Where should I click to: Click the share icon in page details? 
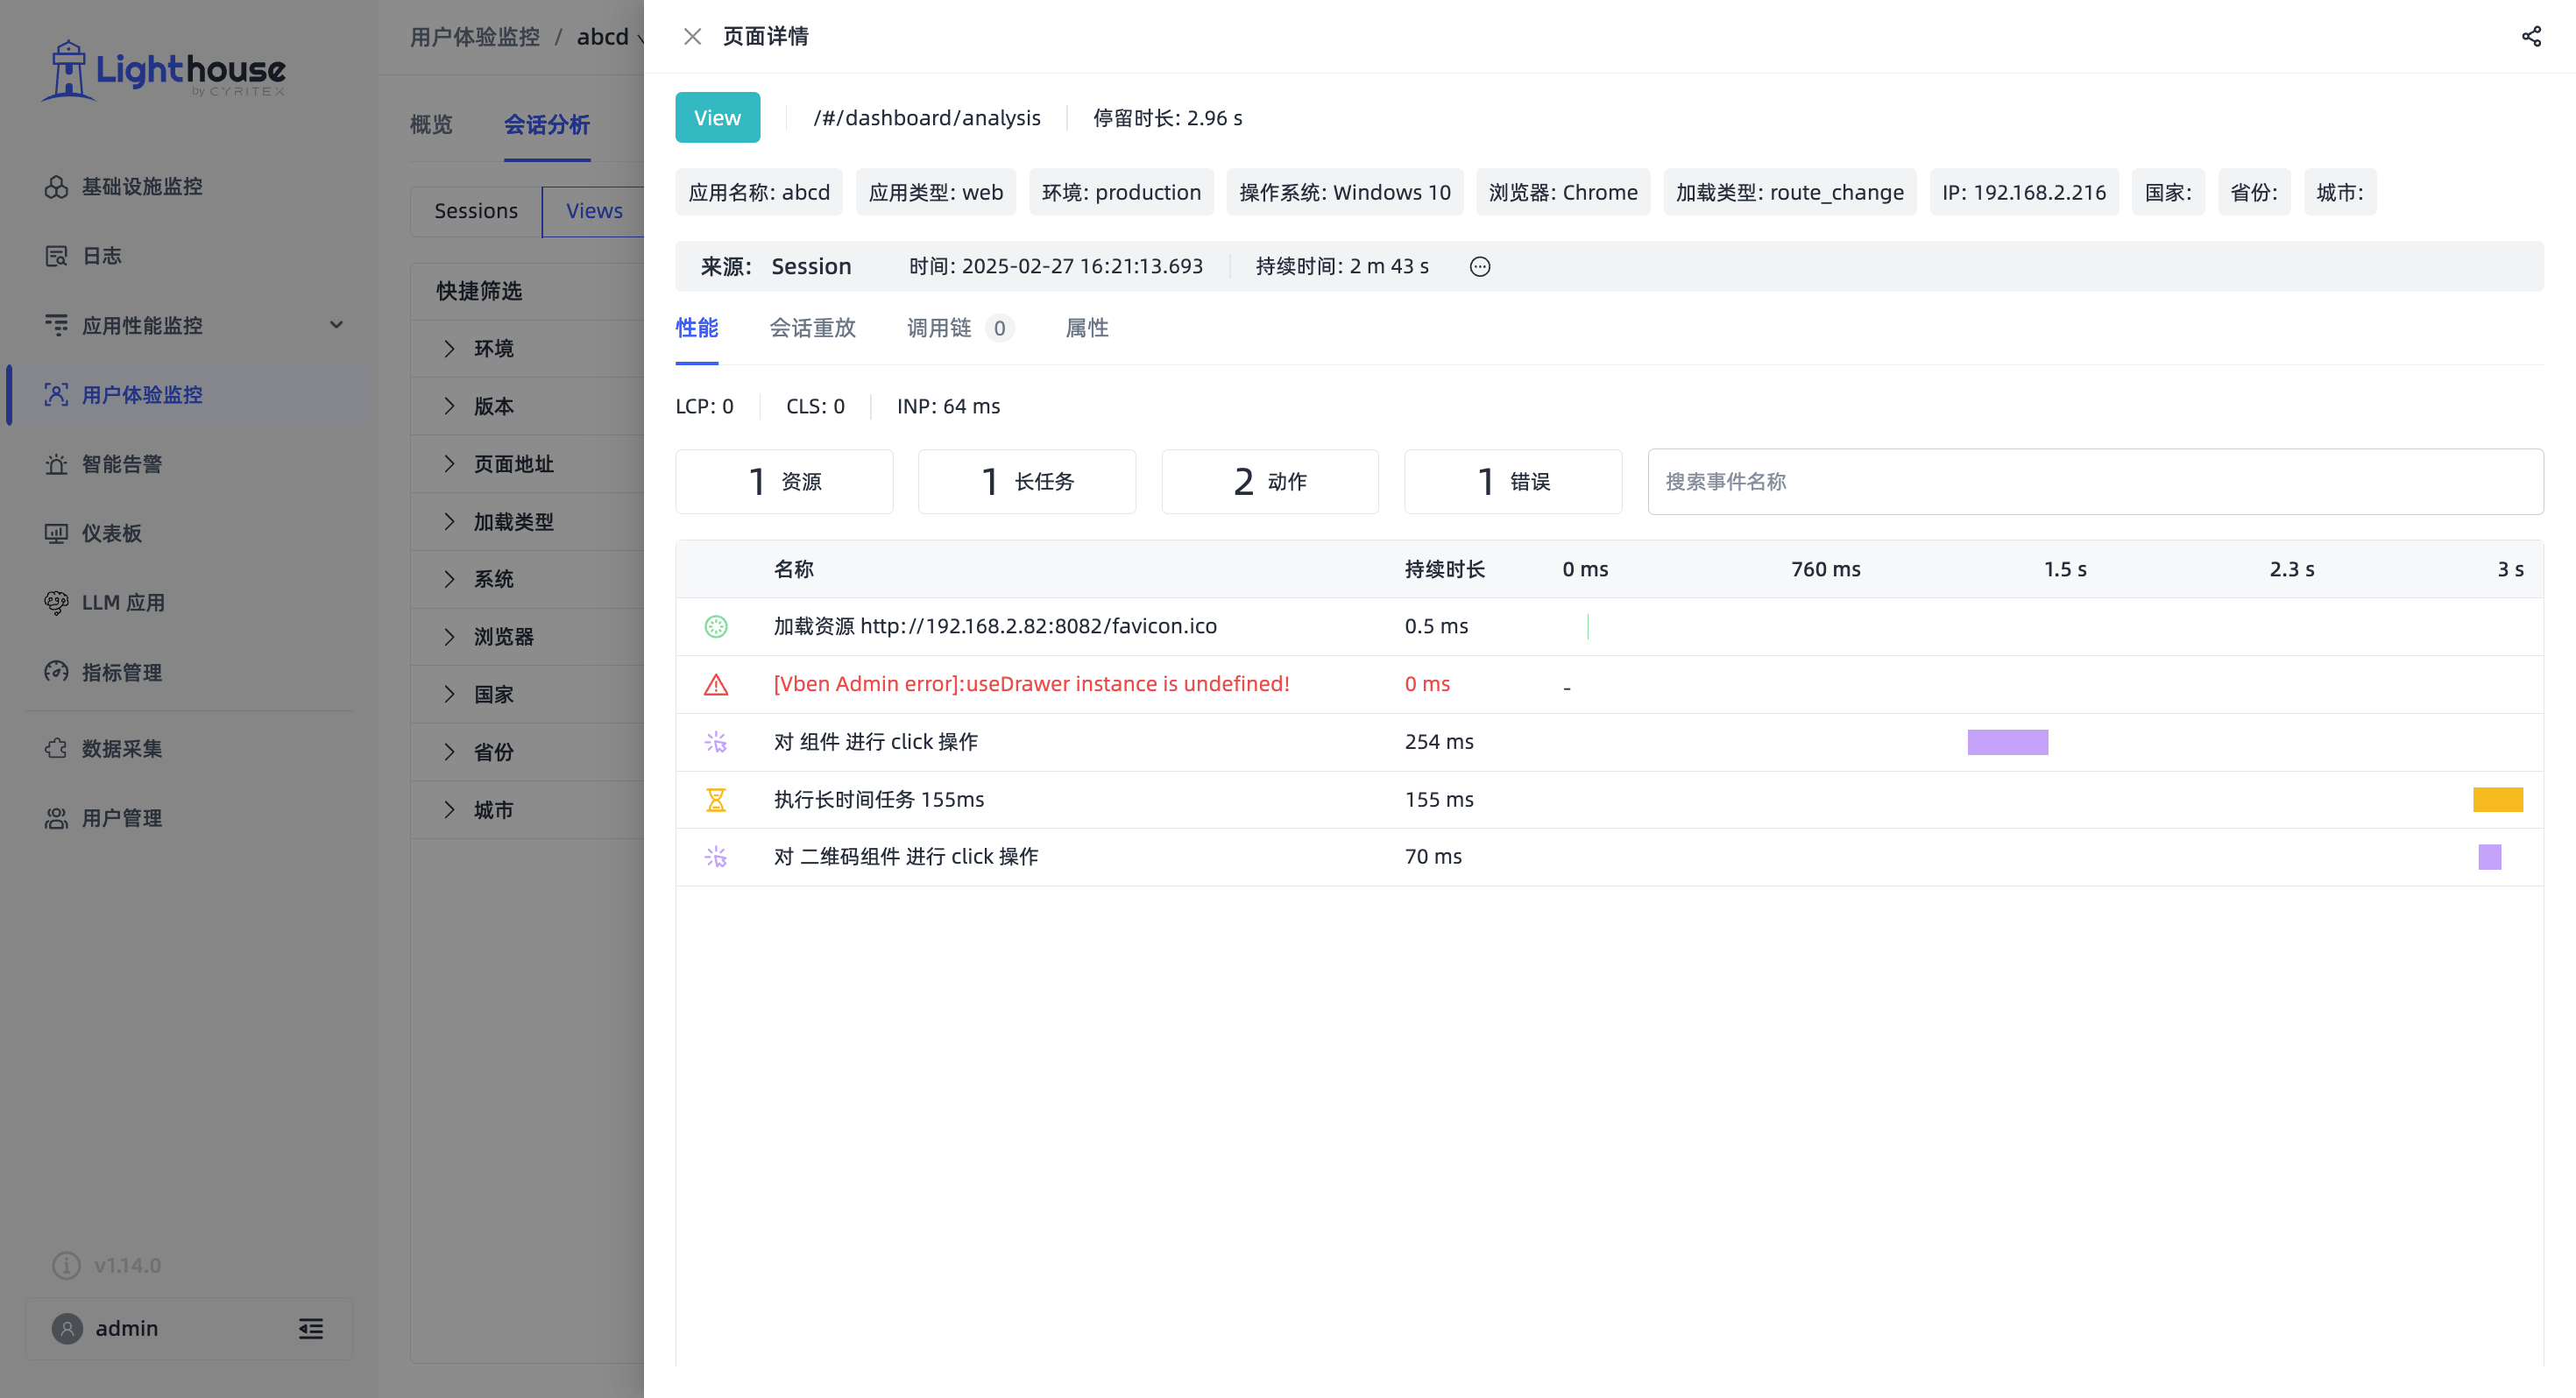[2531, 37]
